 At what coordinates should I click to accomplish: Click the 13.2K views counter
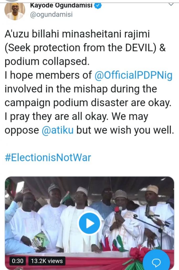click(x=46, y=261)
